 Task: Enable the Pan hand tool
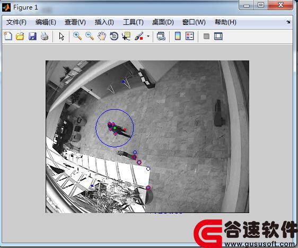coord(102,36)
